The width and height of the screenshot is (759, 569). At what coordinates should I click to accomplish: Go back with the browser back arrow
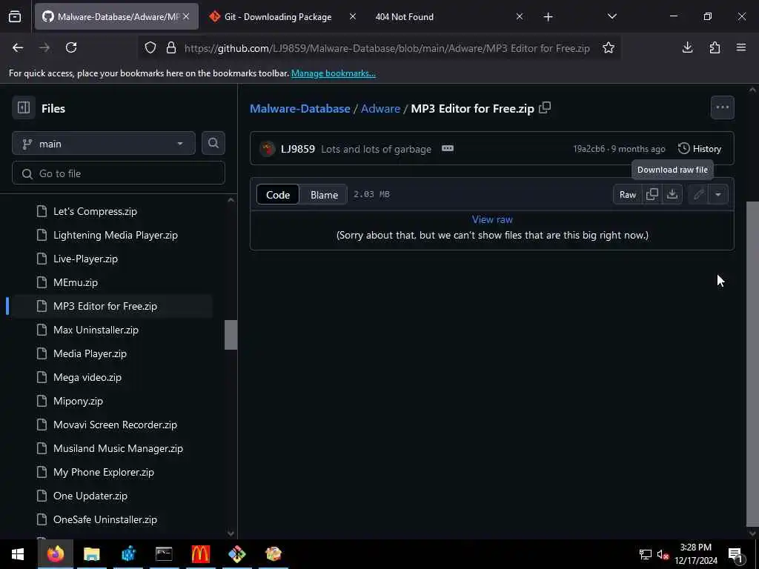click(x=18, y=47)
